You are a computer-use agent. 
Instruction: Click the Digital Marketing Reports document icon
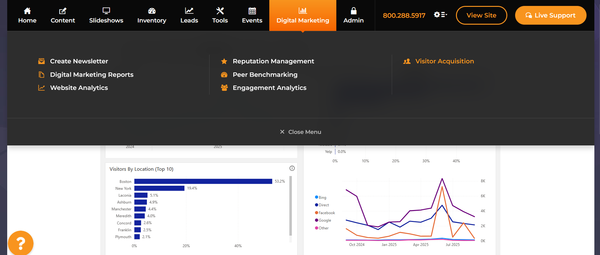41,75
